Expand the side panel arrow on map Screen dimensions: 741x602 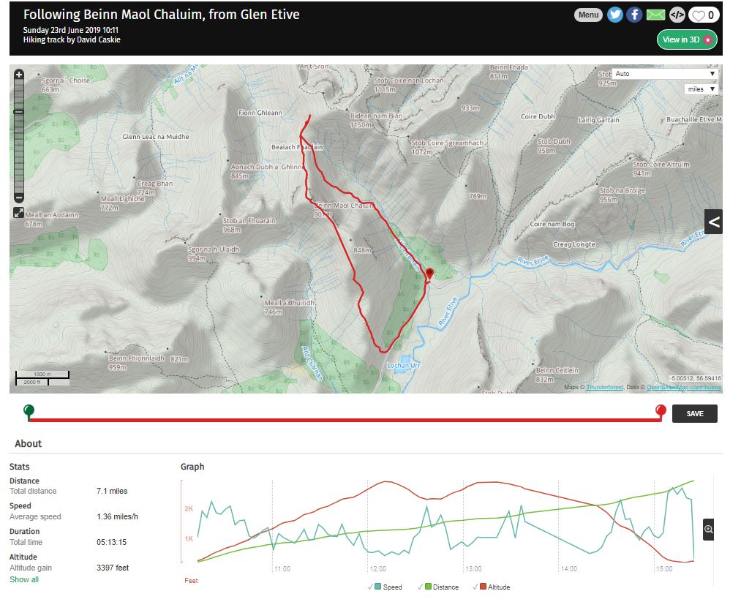click(714, 222)
